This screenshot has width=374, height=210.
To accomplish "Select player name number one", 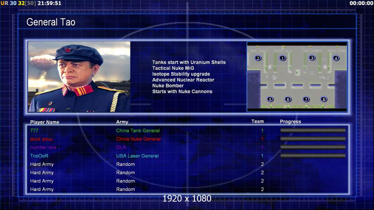I will [43, 147].
